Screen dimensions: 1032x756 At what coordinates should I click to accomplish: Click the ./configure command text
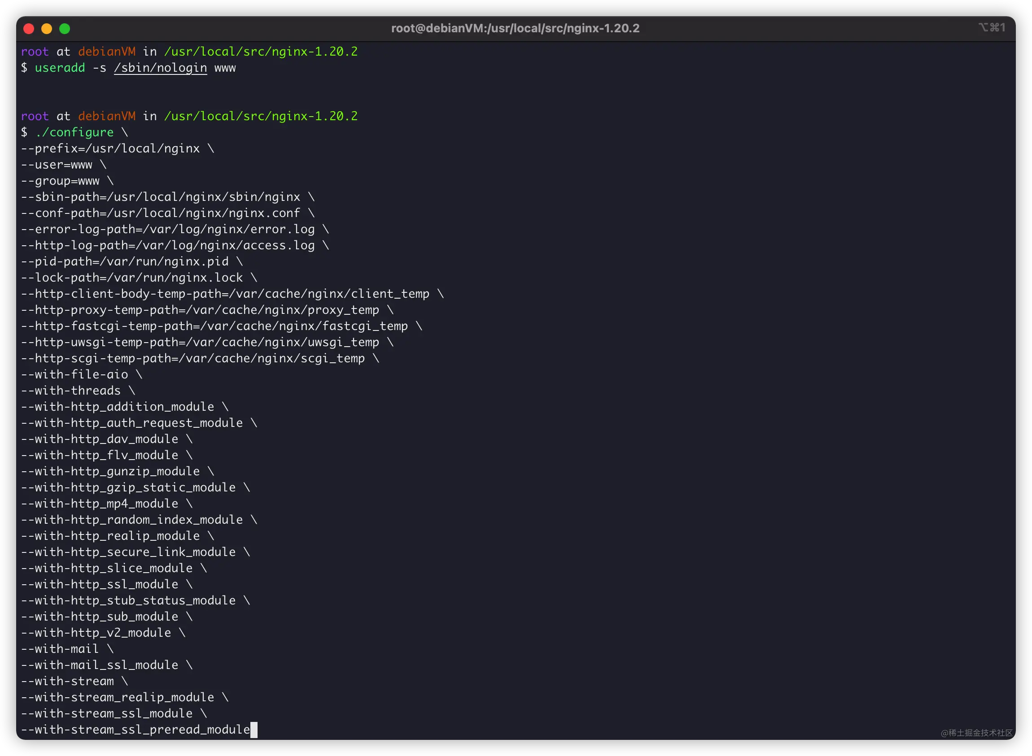click(74, 132)
